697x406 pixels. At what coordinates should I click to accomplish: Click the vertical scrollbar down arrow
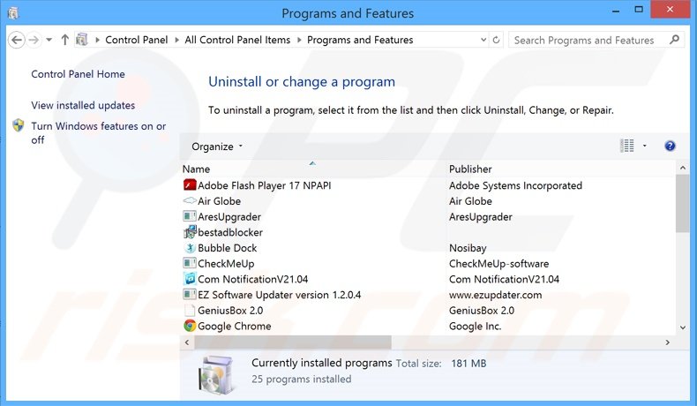pos(683,327)
